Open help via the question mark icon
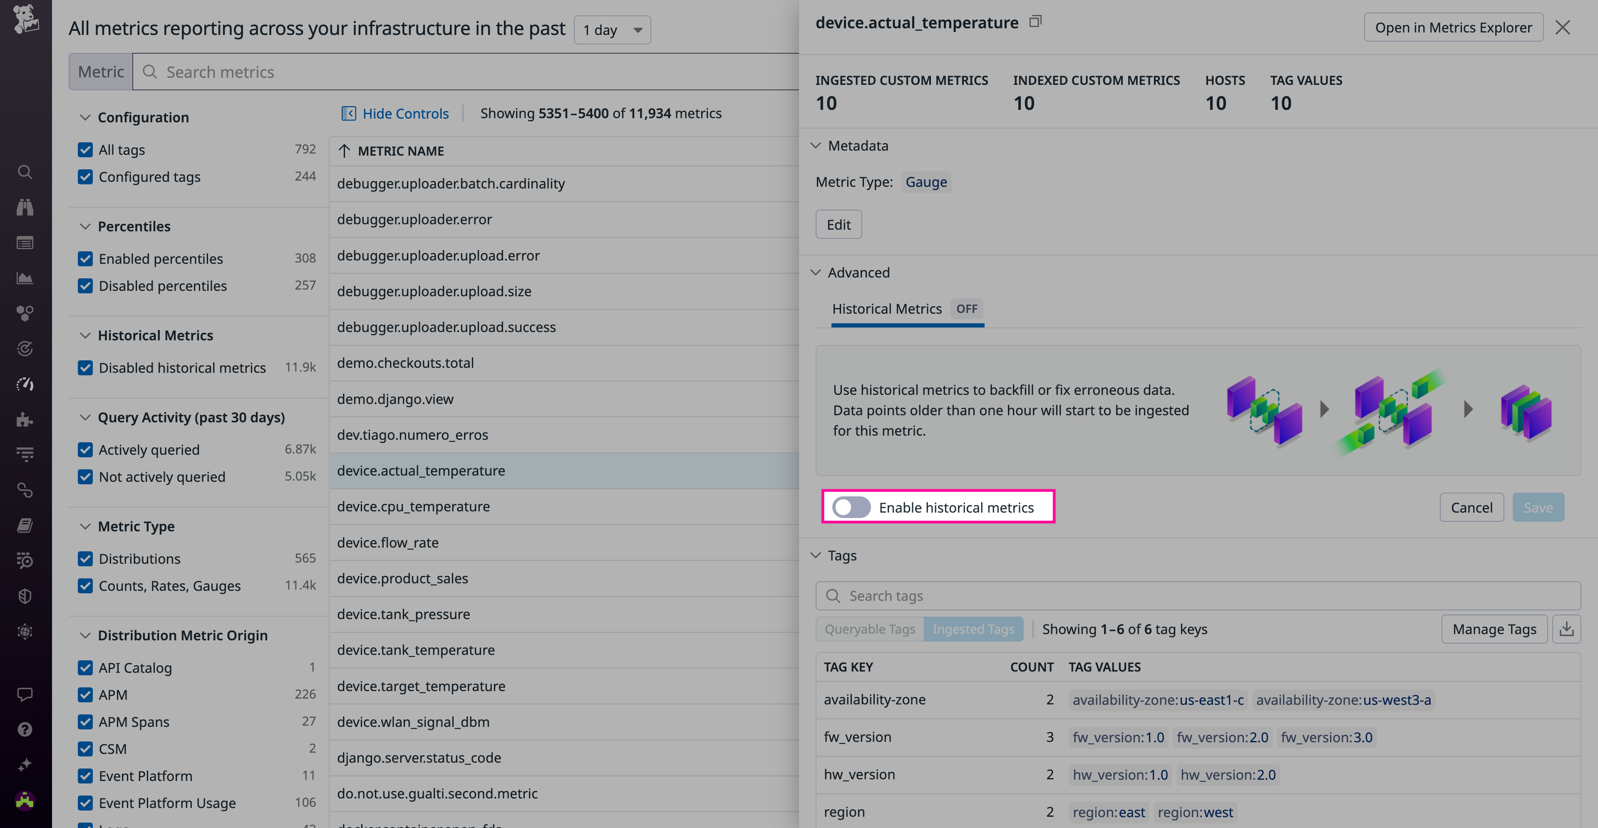1598x828 pixels. tap(25, 729)
